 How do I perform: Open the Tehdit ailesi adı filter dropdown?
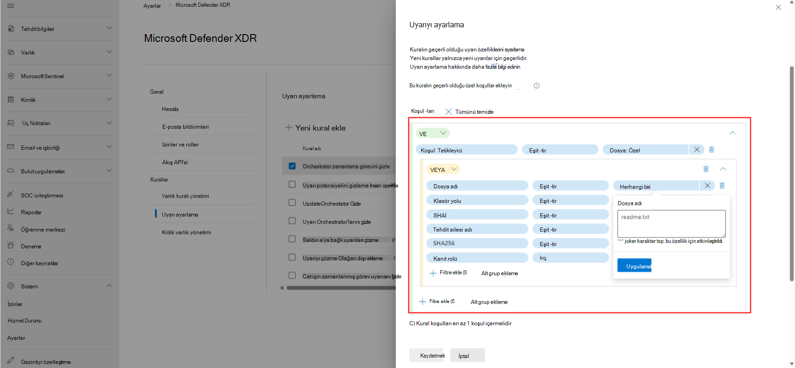[477, 229]
